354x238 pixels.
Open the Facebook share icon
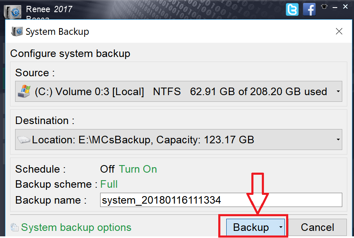[x=309, y=10]
